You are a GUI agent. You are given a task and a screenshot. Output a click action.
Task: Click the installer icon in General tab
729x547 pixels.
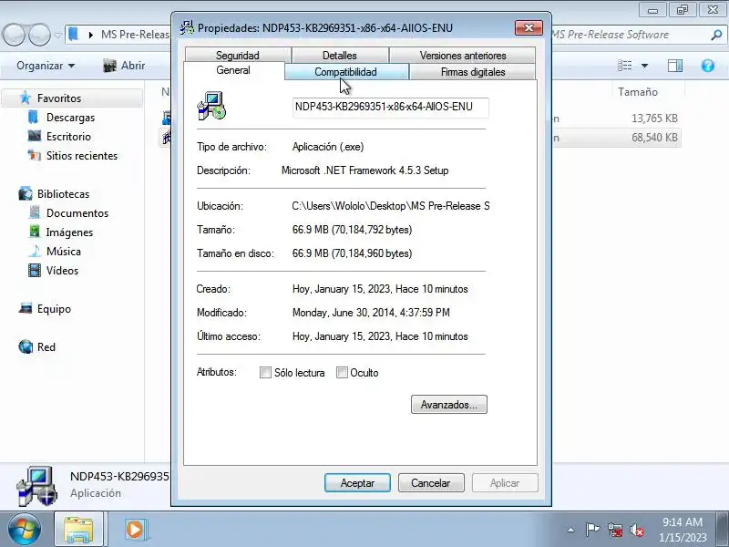click(211, 106)
